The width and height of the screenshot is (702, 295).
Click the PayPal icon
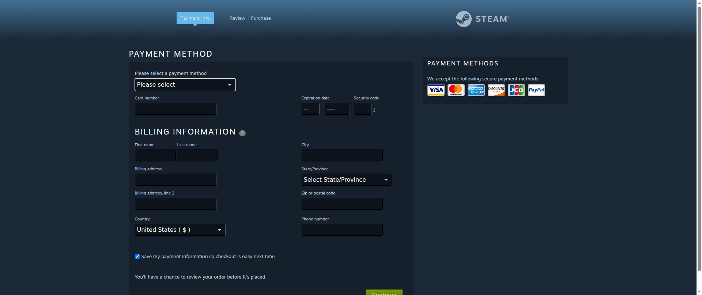pyautogui.click(x=536, y=90)
